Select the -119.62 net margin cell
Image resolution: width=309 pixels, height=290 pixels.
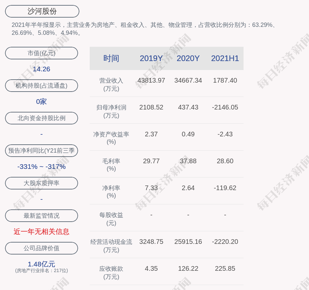[x=225, y=188]
